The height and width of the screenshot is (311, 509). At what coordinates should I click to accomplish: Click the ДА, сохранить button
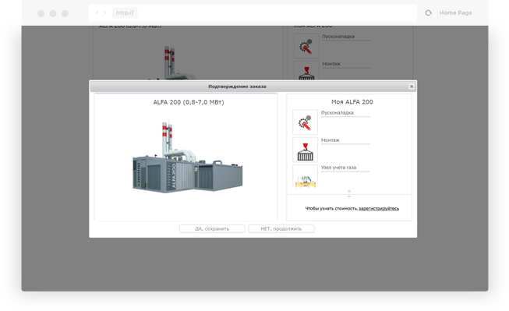(212, 229)
